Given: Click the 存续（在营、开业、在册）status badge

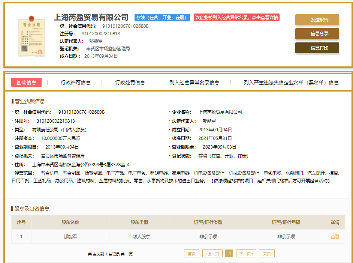Looking at the screenshot, I should coord(162,17).
